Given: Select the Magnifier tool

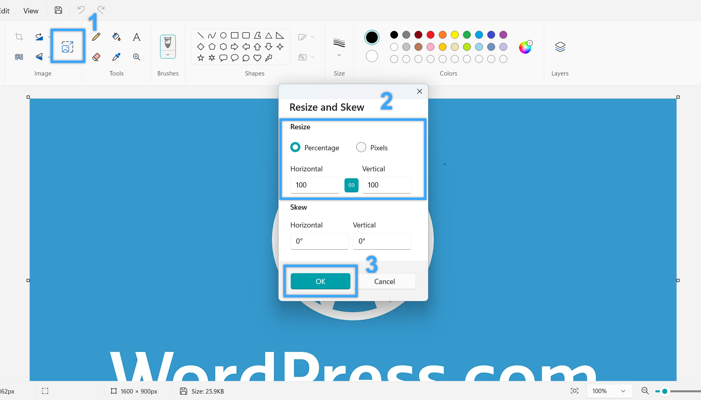Looking at the screenshot, I should 137,57.
